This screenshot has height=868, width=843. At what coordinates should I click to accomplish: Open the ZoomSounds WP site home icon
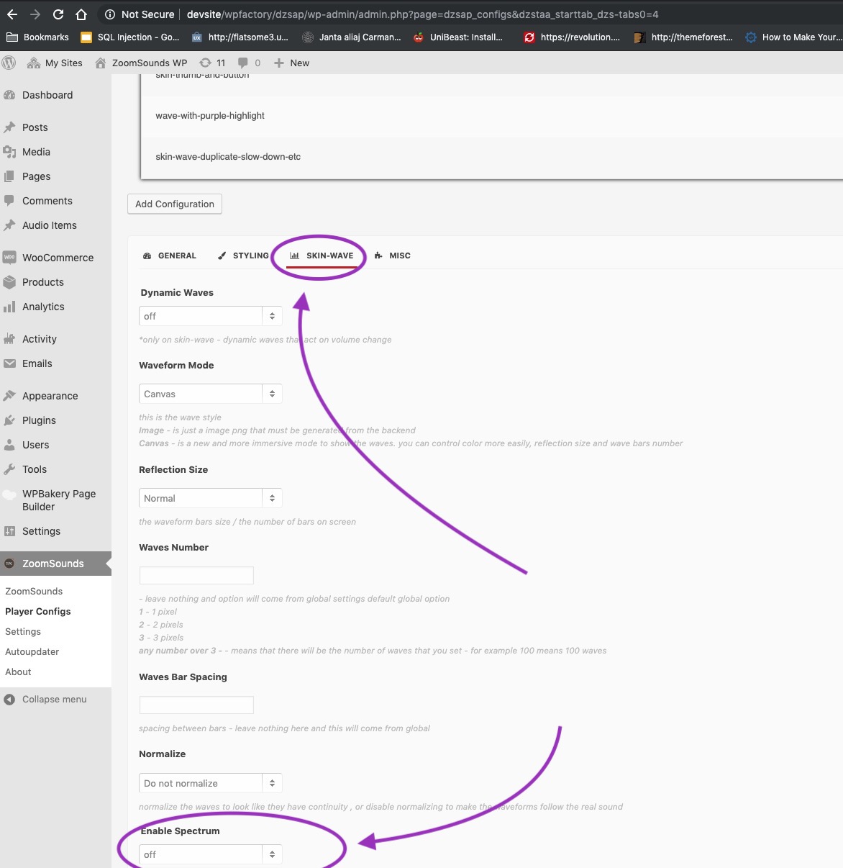point(101,63)
